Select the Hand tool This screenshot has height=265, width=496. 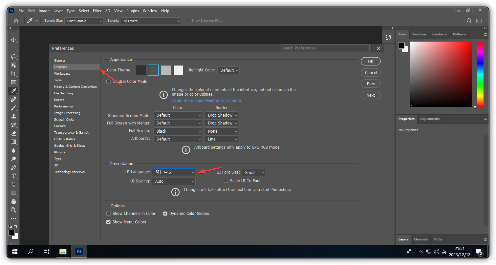pyautogui.click(x=13, y=201)
